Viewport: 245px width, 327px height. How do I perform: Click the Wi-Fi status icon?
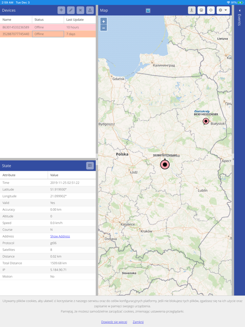pyautogui.click(x=228, y=3)
